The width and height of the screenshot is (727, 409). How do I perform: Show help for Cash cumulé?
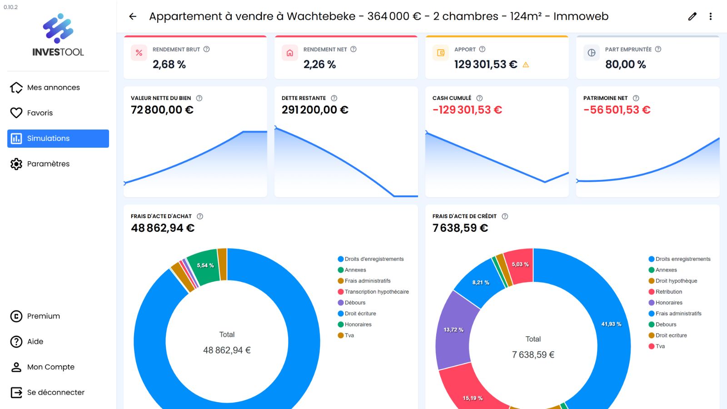(x=479, y=98)
